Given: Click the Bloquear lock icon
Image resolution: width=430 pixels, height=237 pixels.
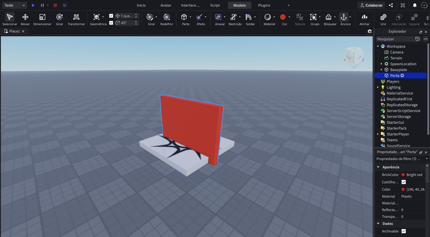Looking at the screenshot, I should [328, 17].
